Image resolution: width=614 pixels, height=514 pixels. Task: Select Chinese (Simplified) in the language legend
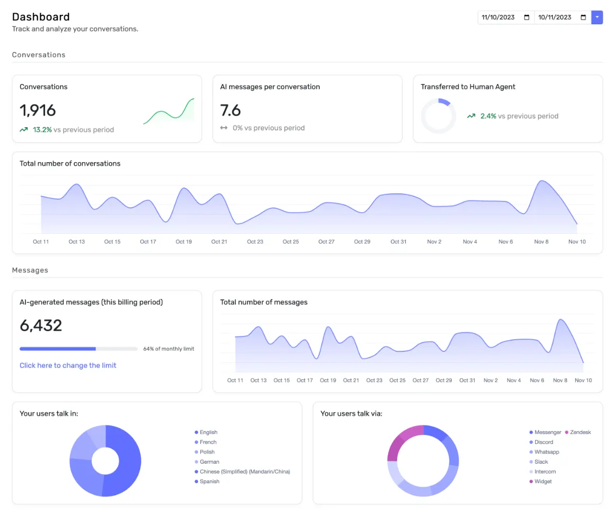244,472
